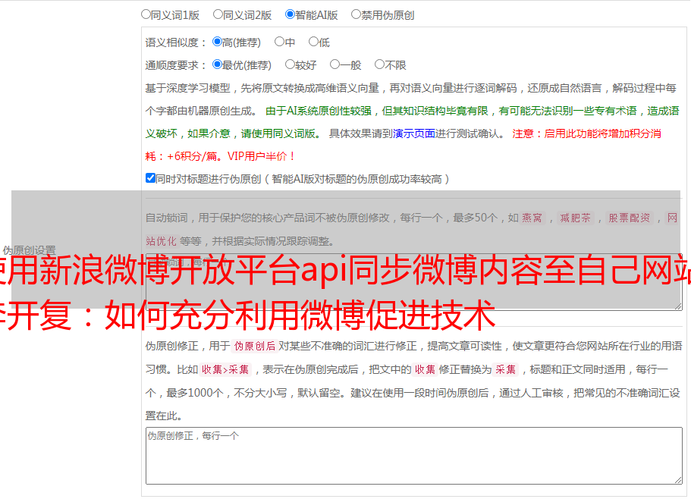
Task: Click the 股票配资 example keyword
Action: tap(630, 218)
